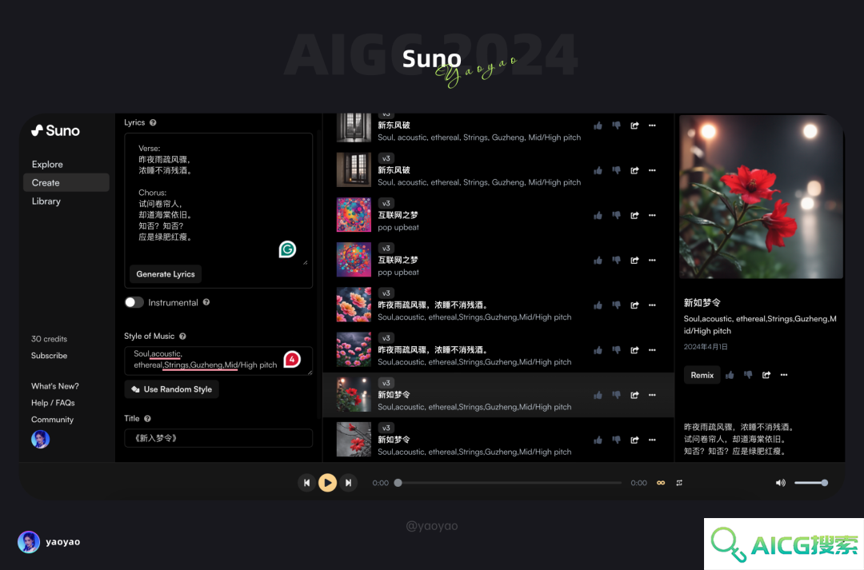Screen dimensions: 864x570
Task: Open the Library page
Action: [46, 201]
